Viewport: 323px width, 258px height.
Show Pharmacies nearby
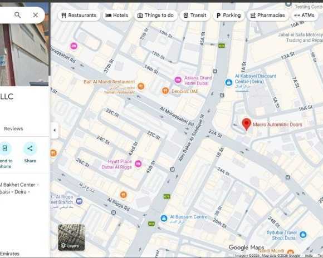pos(267,15)
